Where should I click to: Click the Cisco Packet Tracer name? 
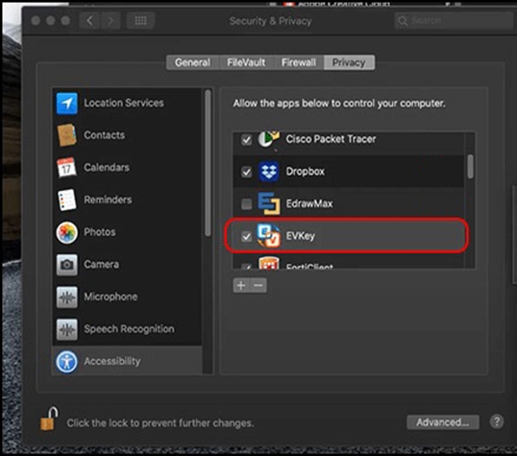click(x=331, y=139)
